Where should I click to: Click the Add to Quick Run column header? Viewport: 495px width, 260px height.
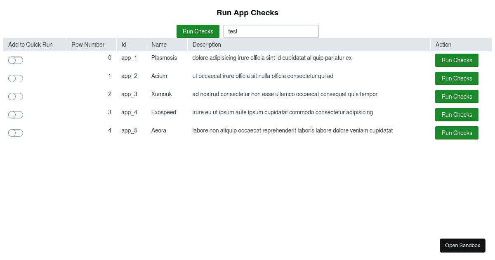(x=30, y=45)
